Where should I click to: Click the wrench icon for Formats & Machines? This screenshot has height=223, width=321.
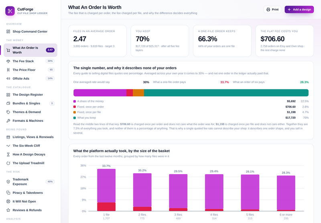click(x=8, y=121)
